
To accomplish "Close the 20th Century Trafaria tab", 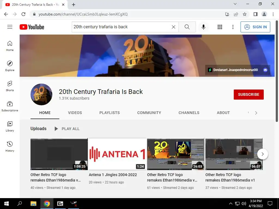I will 63,5.
